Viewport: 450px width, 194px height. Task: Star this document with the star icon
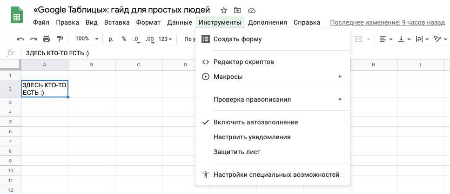[224, 10]
